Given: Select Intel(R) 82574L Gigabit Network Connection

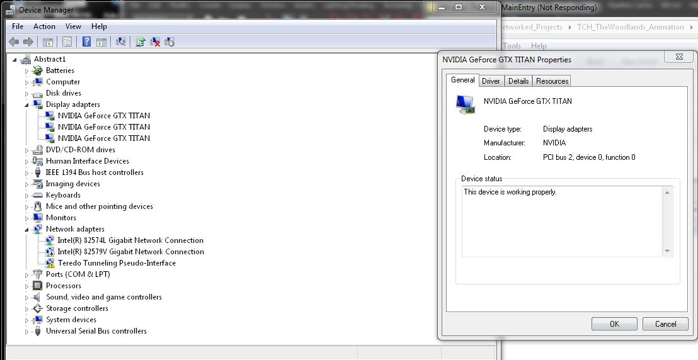Looking at the screenshot, I should 130,240.
